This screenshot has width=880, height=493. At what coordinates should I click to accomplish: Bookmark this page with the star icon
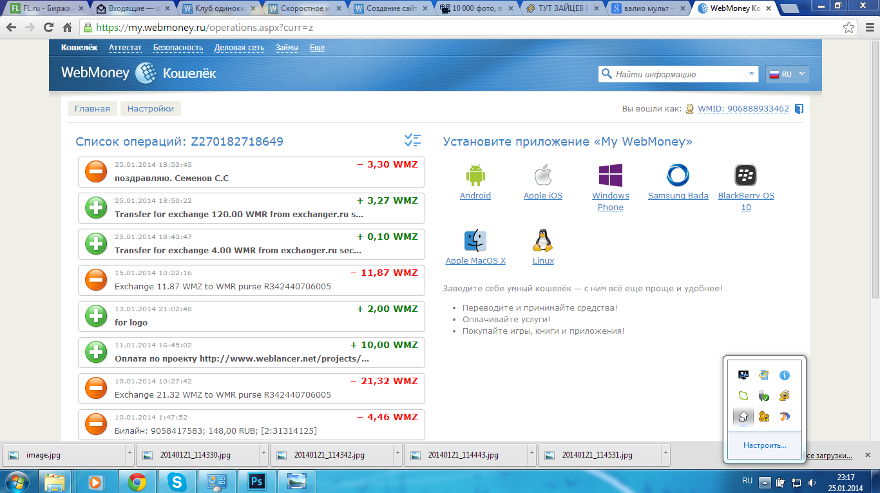849,28
